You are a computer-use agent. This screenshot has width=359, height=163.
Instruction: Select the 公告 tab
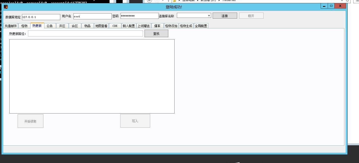click(50, 26)
